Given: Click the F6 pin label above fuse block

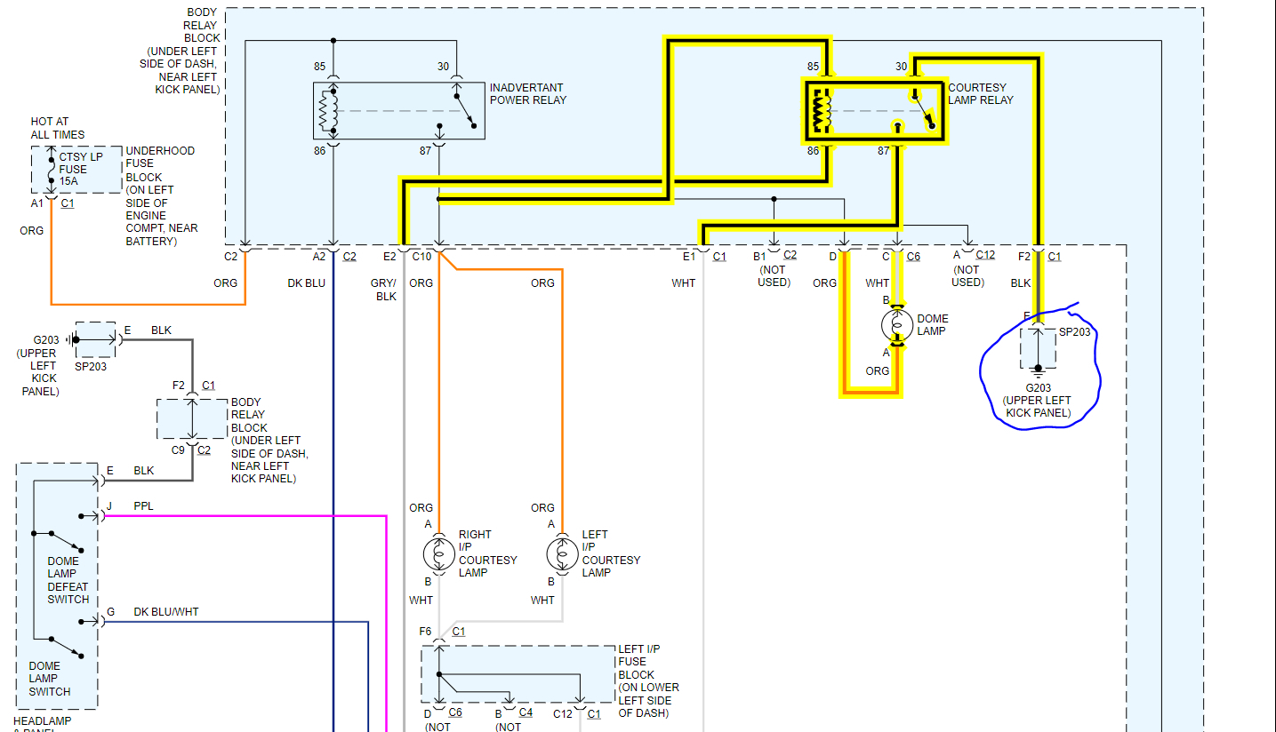Looking at the screenshot, I should tap(426, 632).
